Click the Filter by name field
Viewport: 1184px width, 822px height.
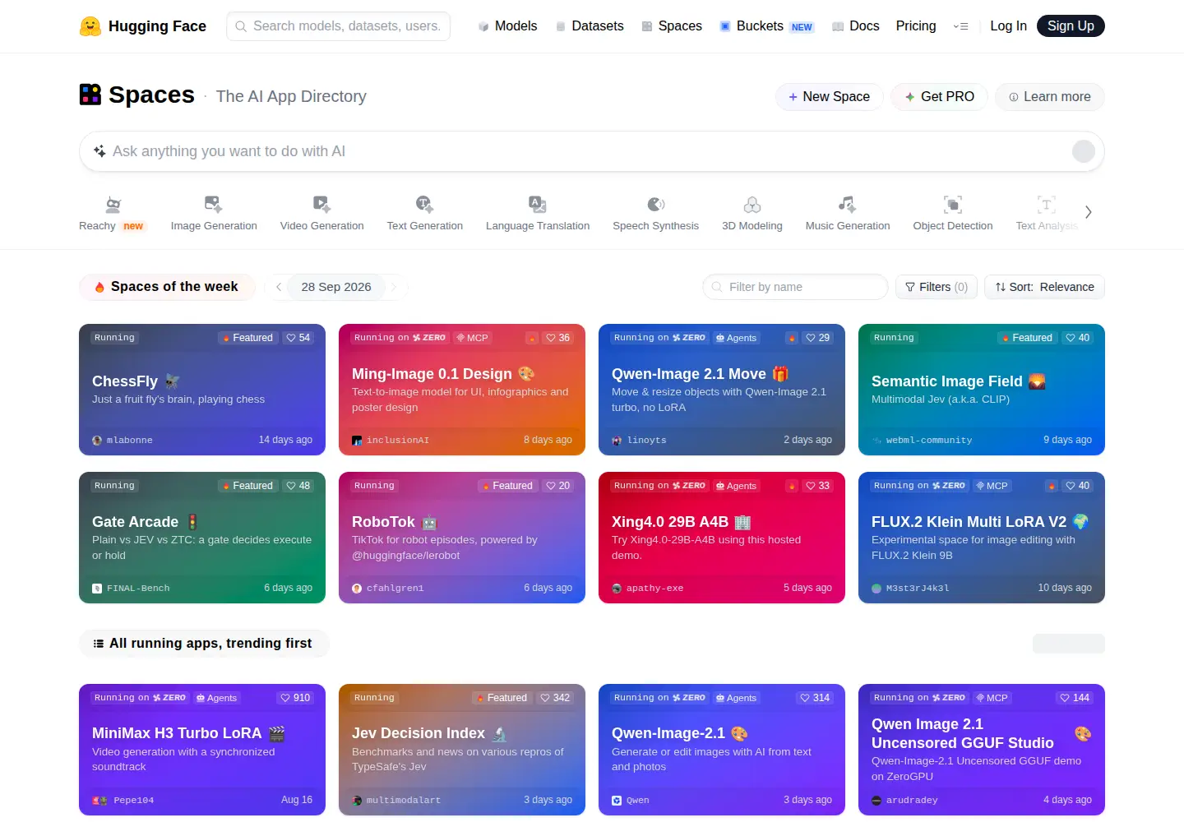795,287
